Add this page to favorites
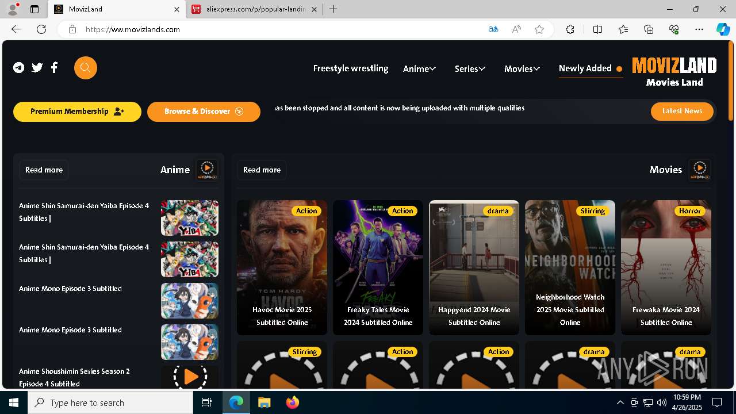This screenshot has height=414, width=736. (539, 29)
